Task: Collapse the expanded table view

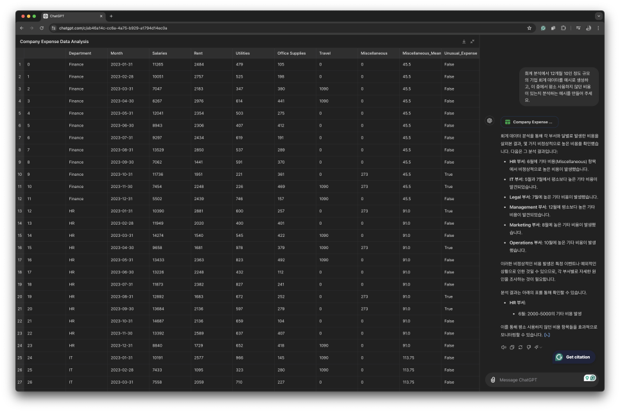Action: 472,42
